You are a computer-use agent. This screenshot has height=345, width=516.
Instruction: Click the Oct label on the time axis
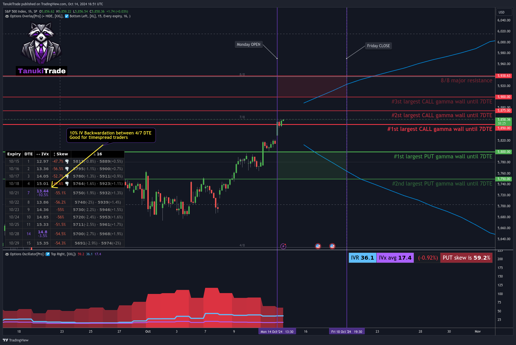(148, 332)
